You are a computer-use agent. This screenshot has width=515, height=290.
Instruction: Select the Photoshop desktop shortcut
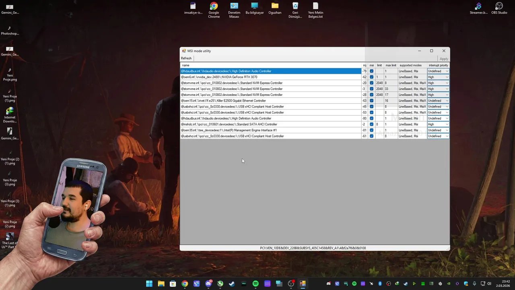(10, 31)
